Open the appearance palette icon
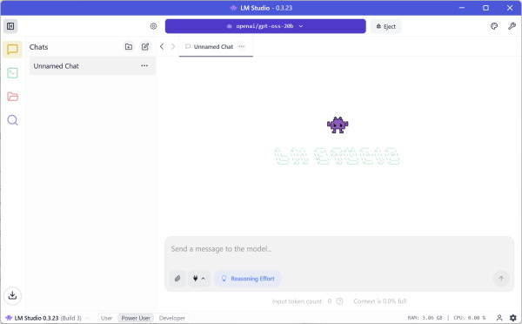Viewport: 522px width, 324px height. point(494,26)
